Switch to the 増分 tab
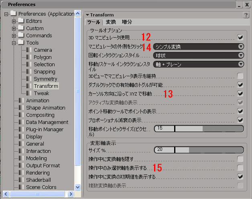 click(x=127, y=22)
